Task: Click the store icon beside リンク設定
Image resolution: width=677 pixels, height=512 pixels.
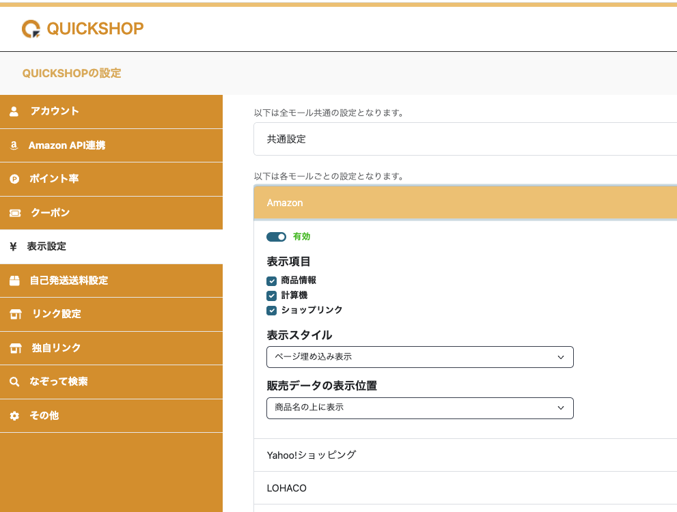Action: tap(16, 314)
